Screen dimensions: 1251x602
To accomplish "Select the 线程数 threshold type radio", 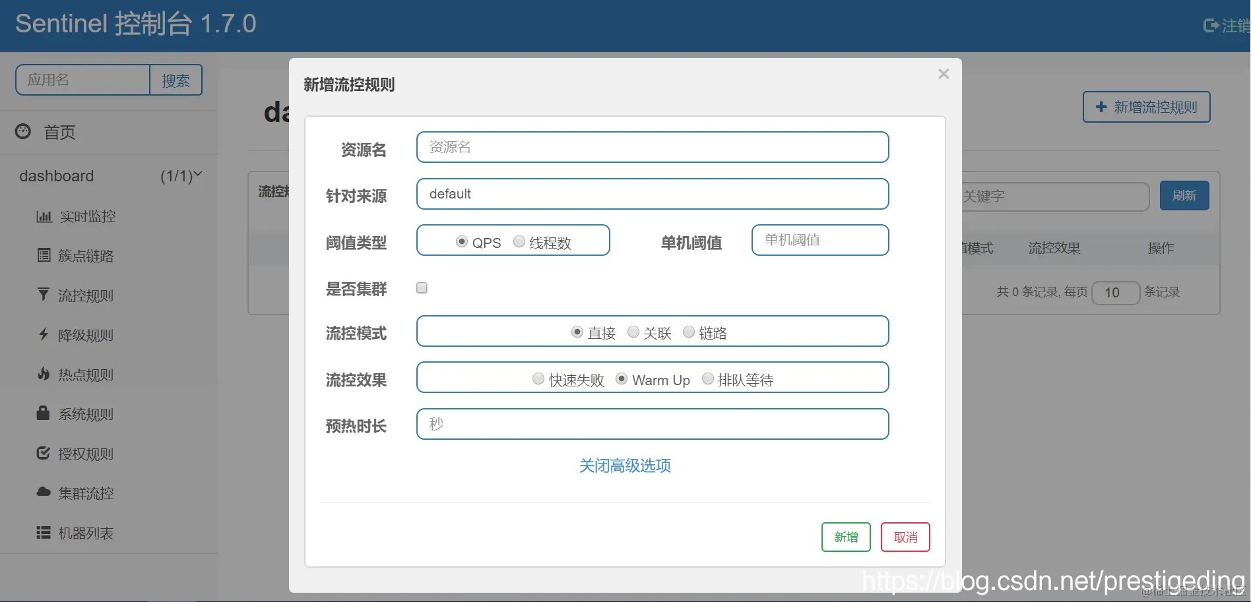I will pos(519,242).
